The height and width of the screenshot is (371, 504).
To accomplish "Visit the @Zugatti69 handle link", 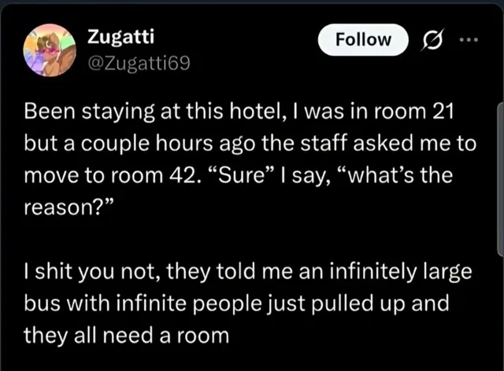I will click(139, 63).
